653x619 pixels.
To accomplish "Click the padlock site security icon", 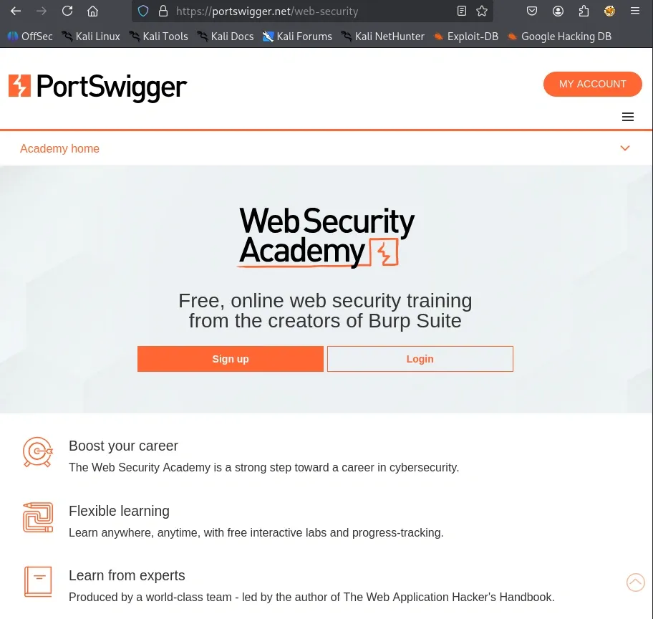I will pos(163,11).
